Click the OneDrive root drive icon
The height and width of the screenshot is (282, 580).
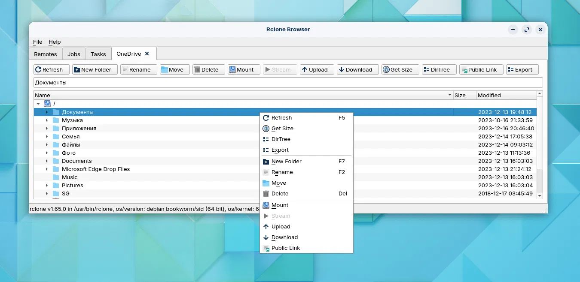[47, 104]
